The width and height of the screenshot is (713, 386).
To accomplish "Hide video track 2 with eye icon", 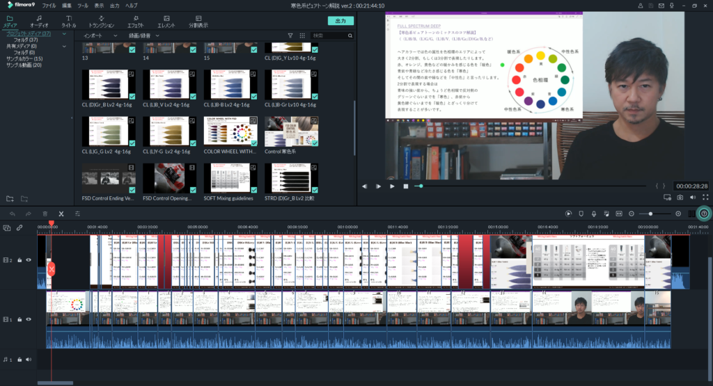I will (29, 260).
